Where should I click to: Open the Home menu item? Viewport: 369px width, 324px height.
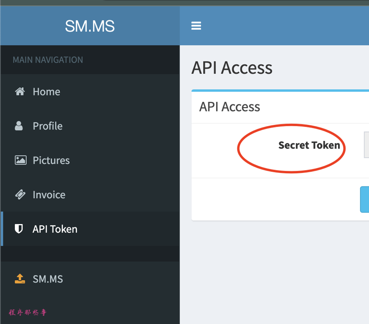[x=46, y=92]
